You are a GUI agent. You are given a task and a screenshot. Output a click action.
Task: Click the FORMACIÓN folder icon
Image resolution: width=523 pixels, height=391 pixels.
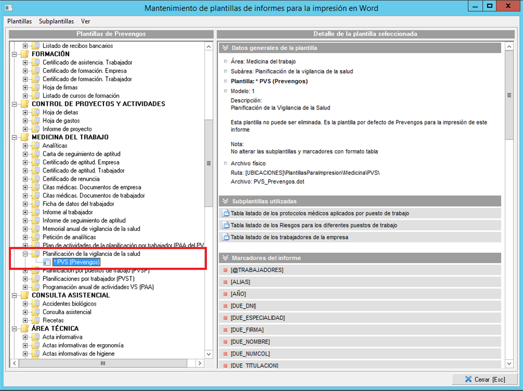coord(25,54)
